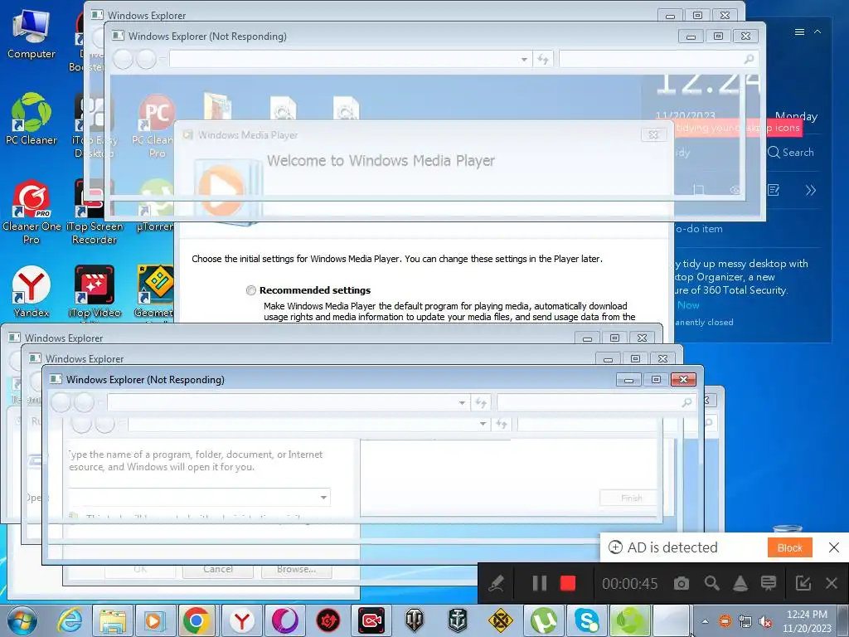Screen dimensions: 849x637
Task: Open Run dialog Open combo dropdown
Action: click(x=323, y=498)
